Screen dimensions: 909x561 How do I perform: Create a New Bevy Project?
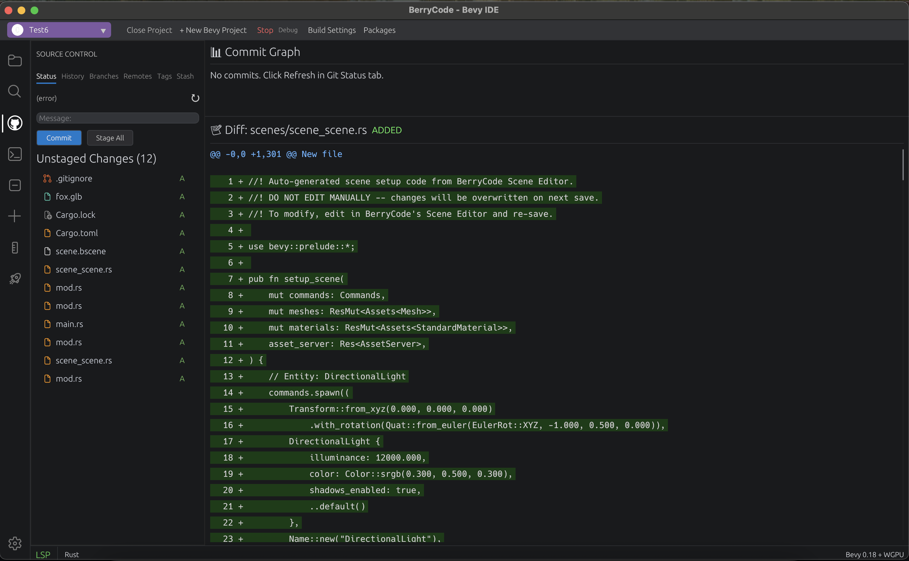pyautogui.click(x=213, y=30)
